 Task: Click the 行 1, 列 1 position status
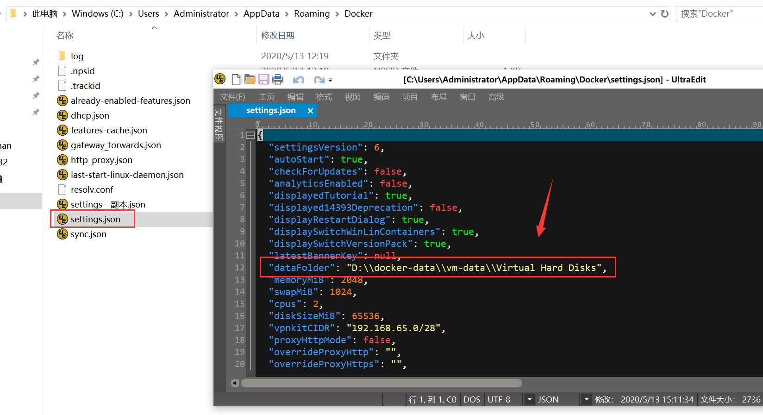[433, 399]
